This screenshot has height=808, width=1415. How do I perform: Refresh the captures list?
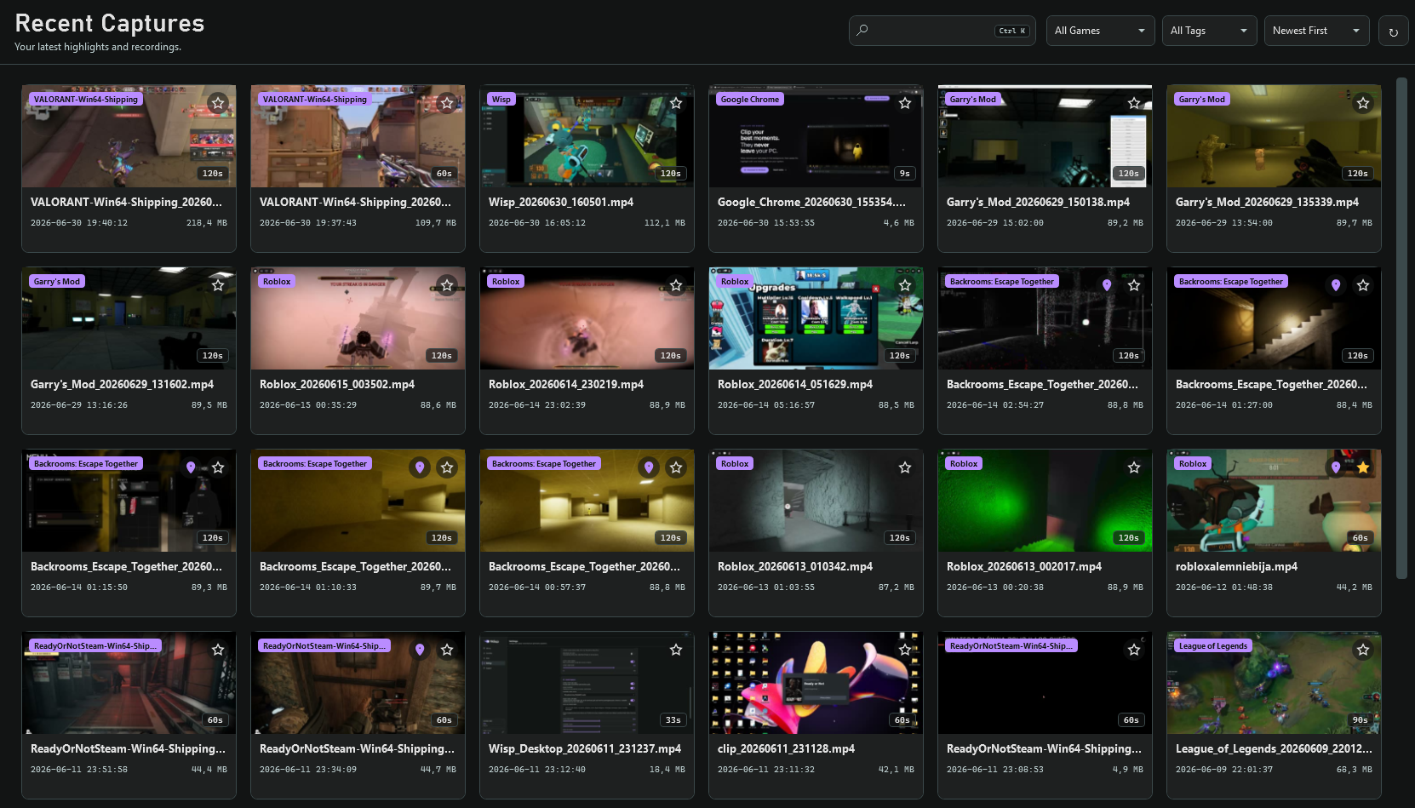click(x=1393, y=32)
